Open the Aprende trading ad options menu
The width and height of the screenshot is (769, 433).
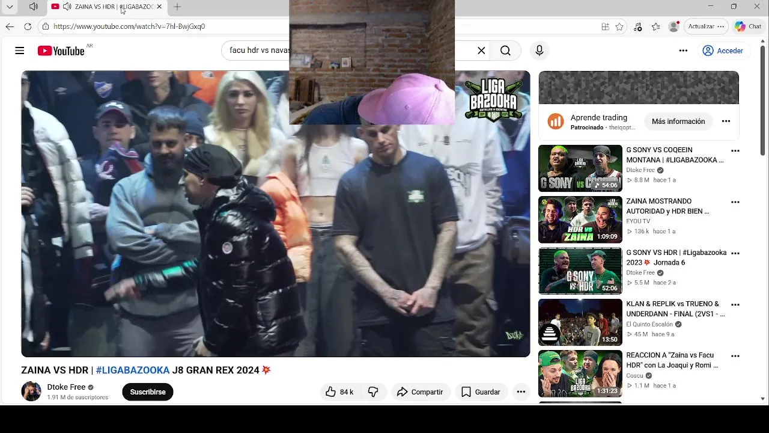pos(726,121)
